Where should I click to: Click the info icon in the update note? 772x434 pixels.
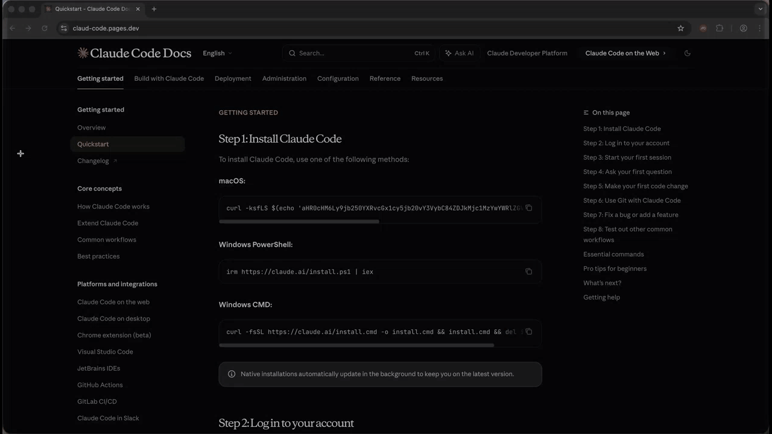click(x=232, y=374)
